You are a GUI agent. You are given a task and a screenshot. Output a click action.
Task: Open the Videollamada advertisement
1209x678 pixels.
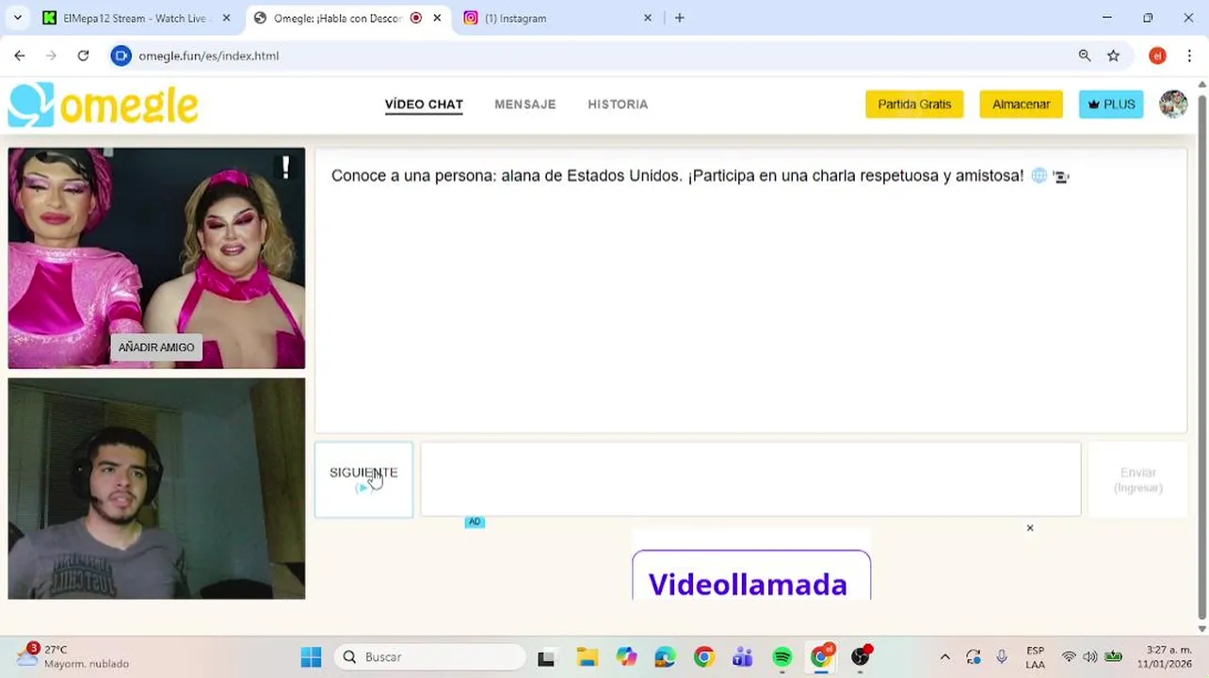[x=751, y=574]
